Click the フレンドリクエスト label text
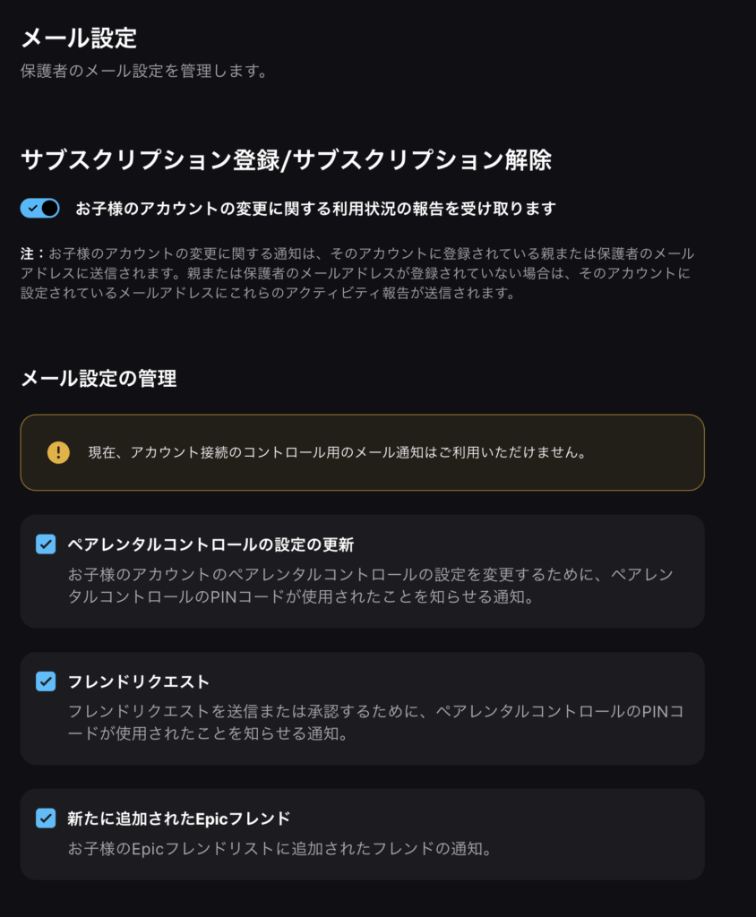The width and height of the screenshot is (756, 917). [139, 681]
